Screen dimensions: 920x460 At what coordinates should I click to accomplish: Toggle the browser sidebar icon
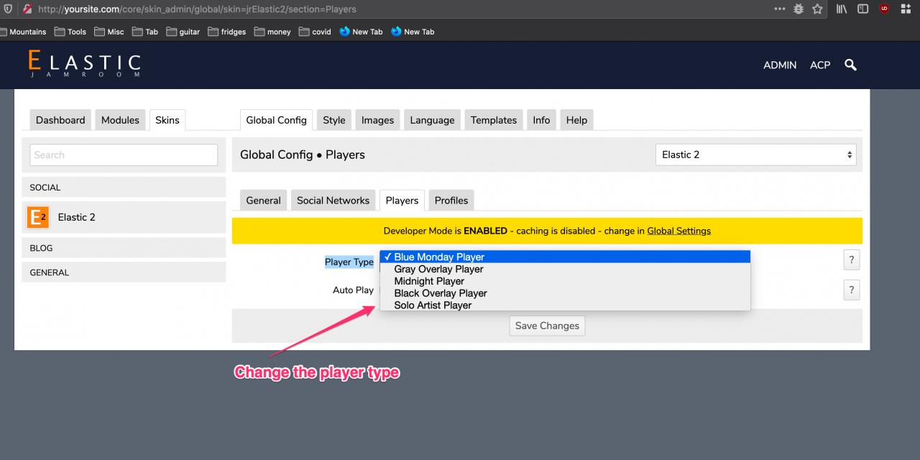coord(862,9)
